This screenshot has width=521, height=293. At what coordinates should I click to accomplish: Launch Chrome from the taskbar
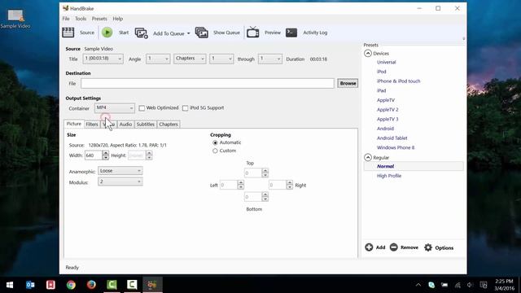coord(71,285)
